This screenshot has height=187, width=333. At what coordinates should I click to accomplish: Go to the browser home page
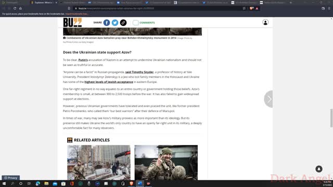pos(20,8)
